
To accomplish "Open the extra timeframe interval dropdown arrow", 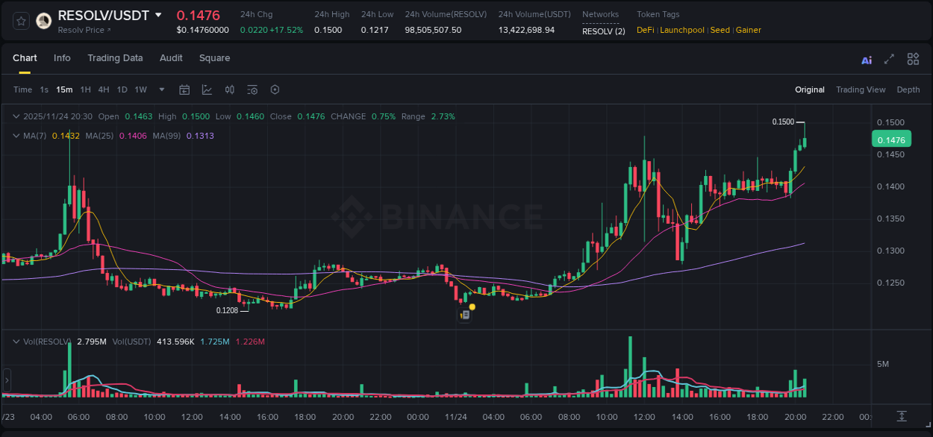I will click(160, 89).
